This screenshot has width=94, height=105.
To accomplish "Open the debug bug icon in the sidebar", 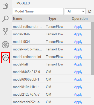I will coord(5,45).
